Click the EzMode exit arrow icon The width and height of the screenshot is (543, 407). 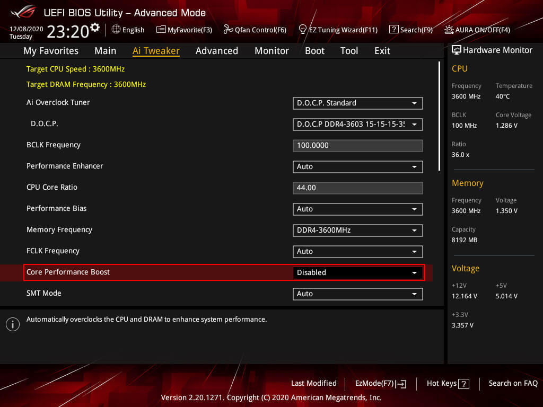(x=401, y=384)
